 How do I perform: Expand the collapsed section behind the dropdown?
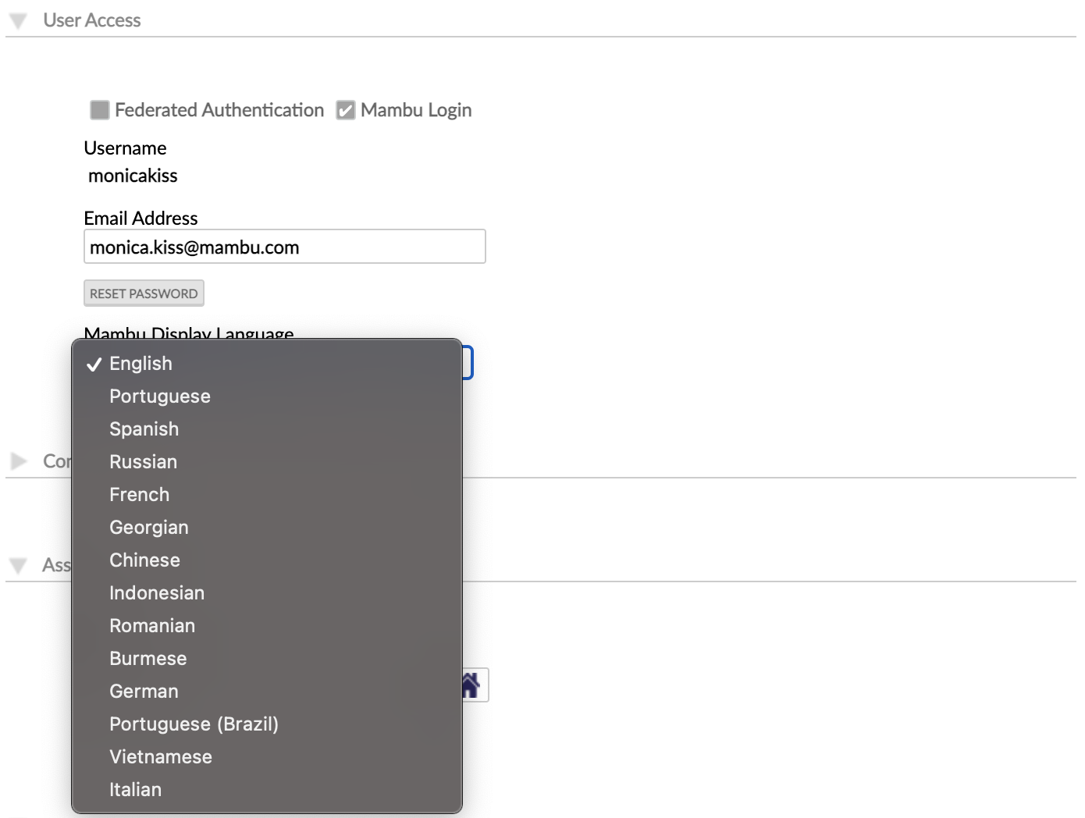tap(17, 461)
